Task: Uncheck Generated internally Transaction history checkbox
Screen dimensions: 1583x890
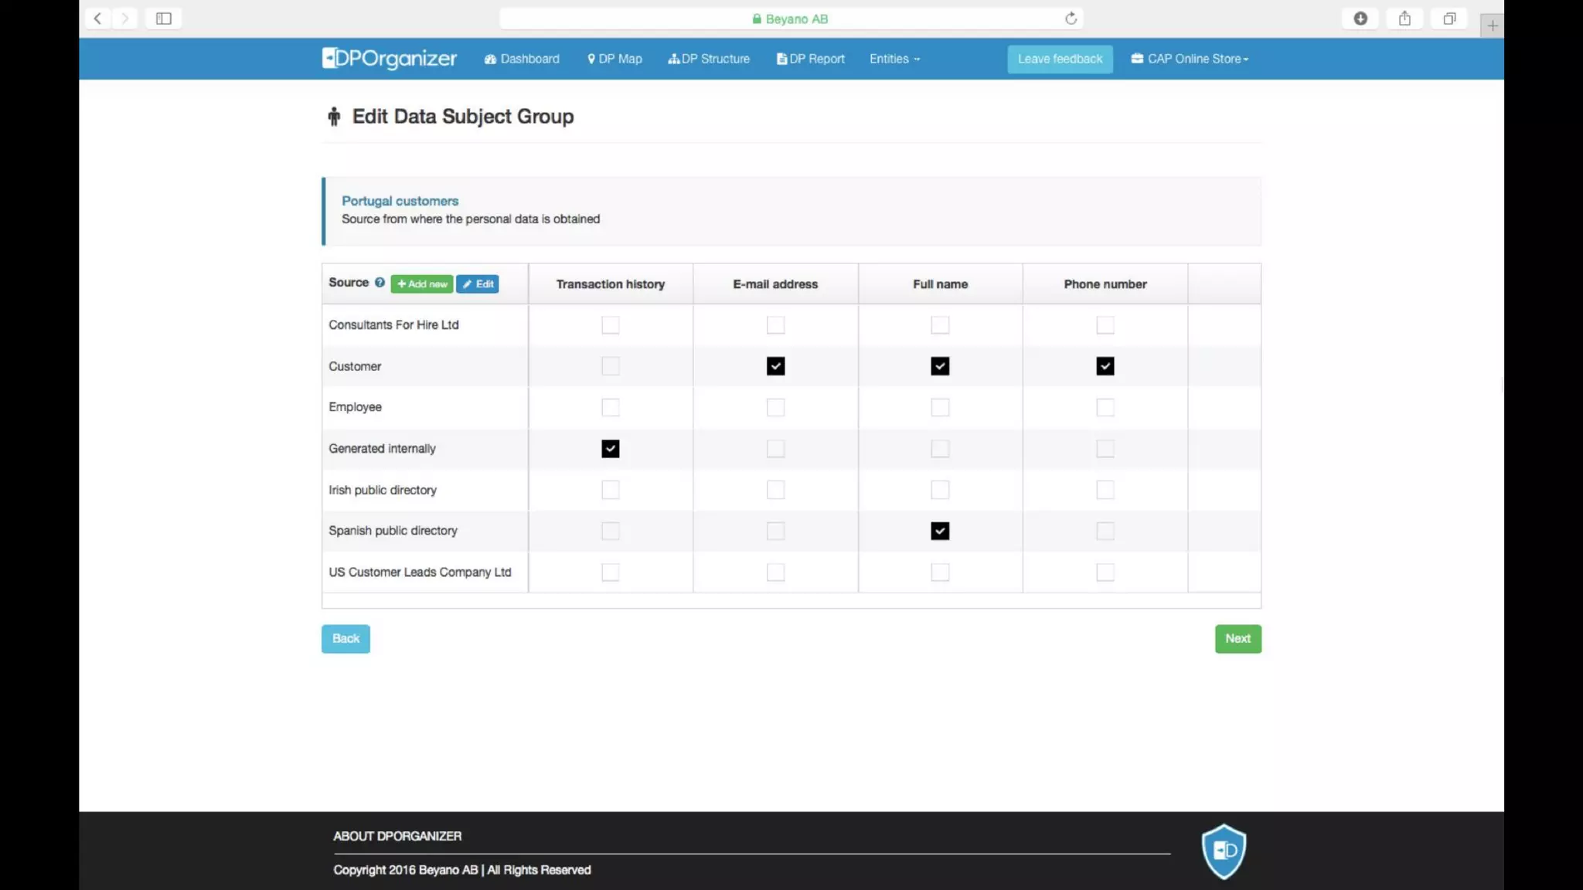Action: pos(610,449)
